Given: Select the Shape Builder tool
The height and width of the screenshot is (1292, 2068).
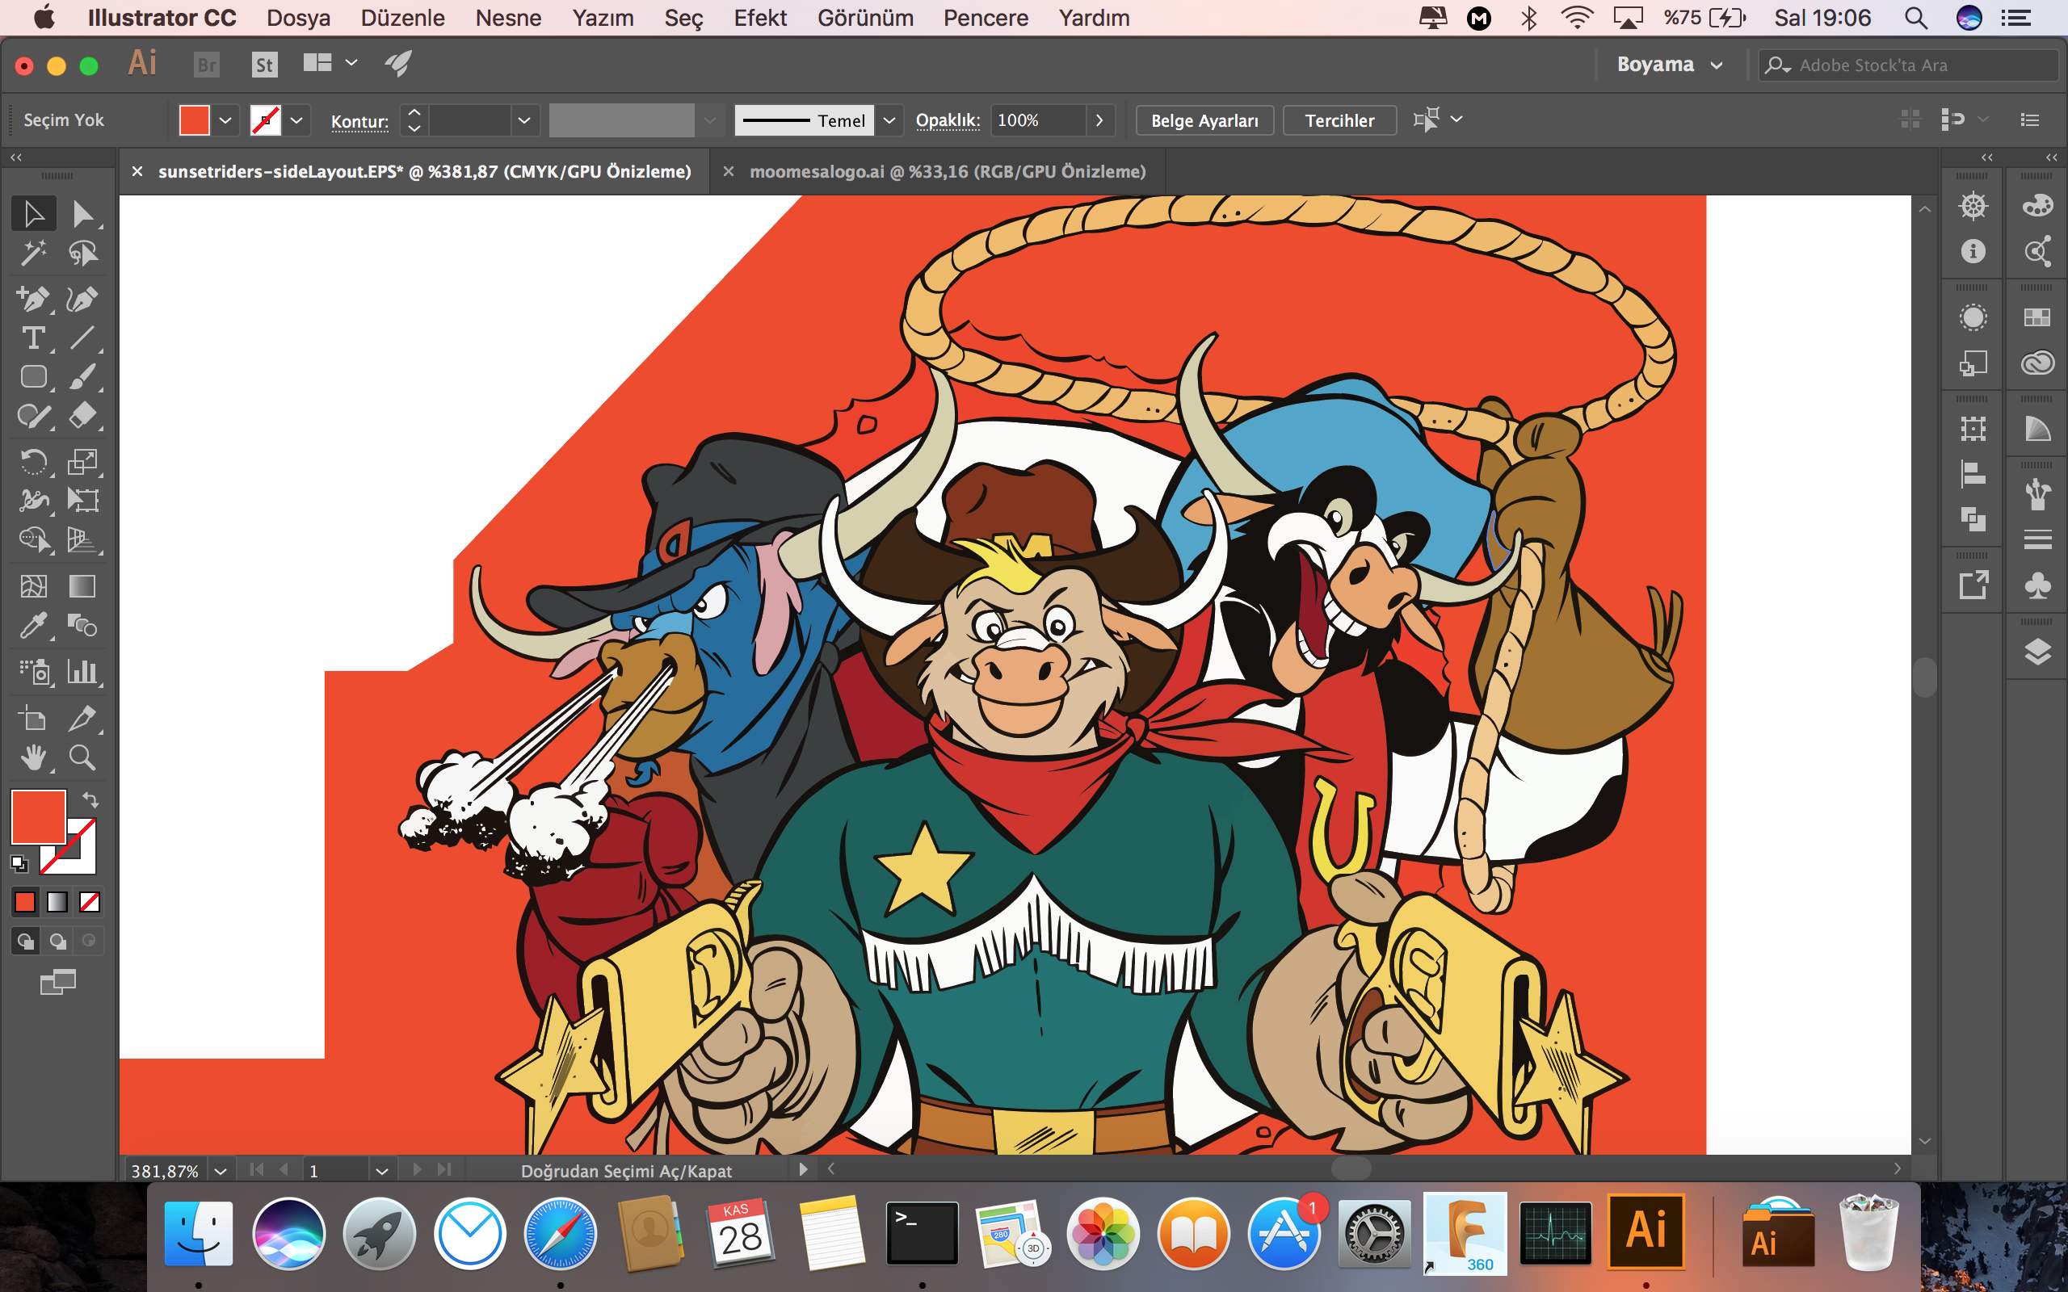Looking at the screenshot, I should [34, 539].
